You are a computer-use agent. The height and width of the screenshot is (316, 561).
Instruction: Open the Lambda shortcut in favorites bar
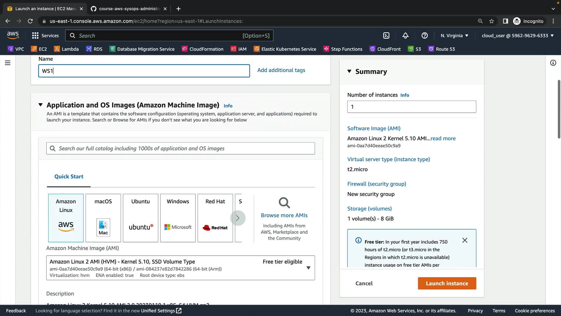pos(66,49)
